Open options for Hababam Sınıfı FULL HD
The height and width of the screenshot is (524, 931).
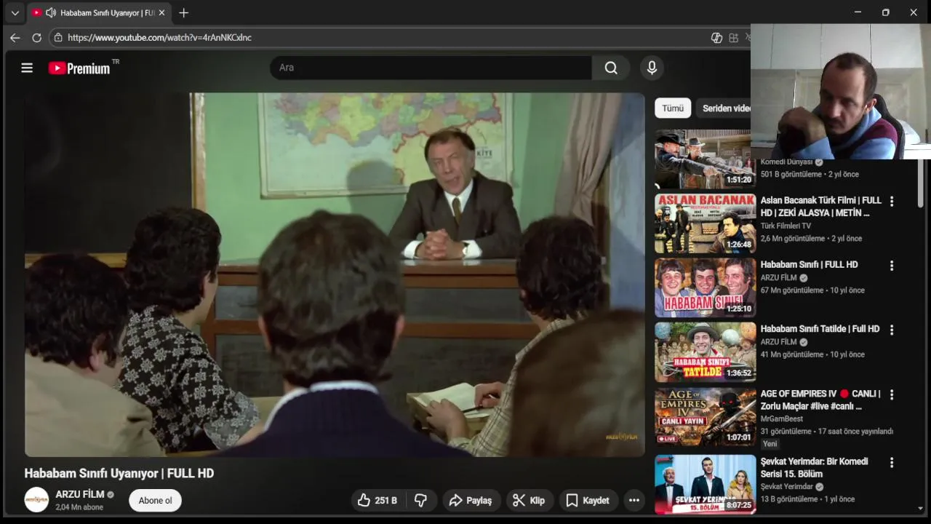pos(892,266)
